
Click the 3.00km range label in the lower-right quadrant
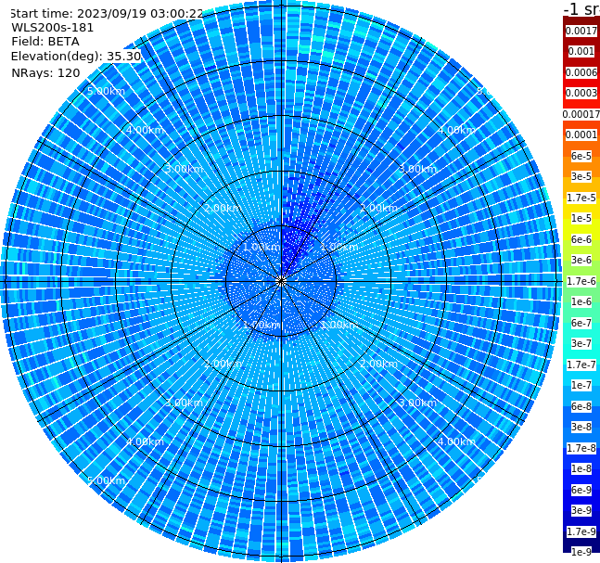[x=417, y=403]
